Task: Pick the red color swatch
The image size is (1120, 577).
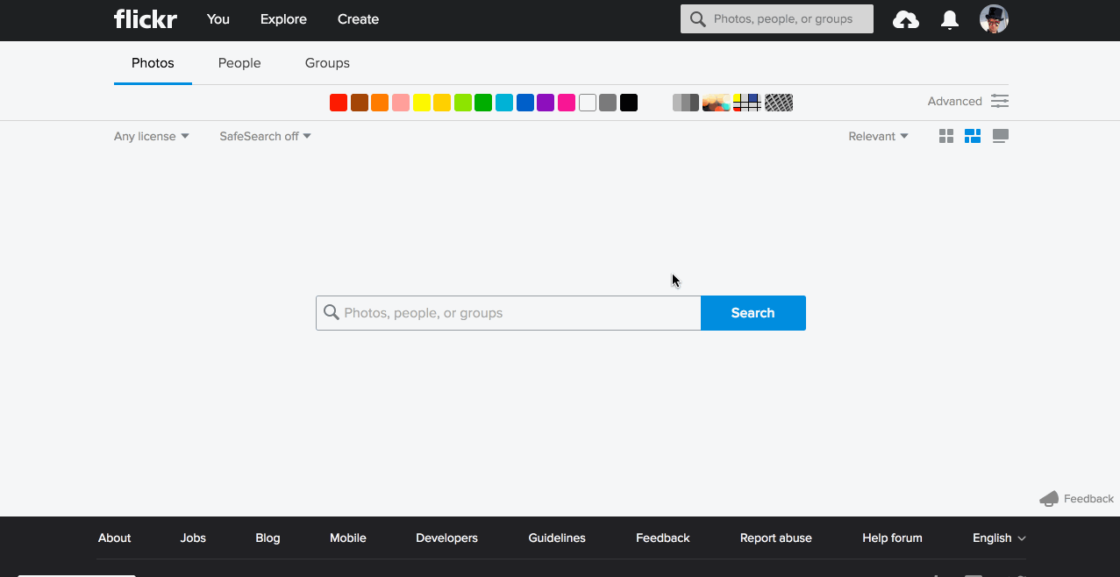Action: (339, 103)
